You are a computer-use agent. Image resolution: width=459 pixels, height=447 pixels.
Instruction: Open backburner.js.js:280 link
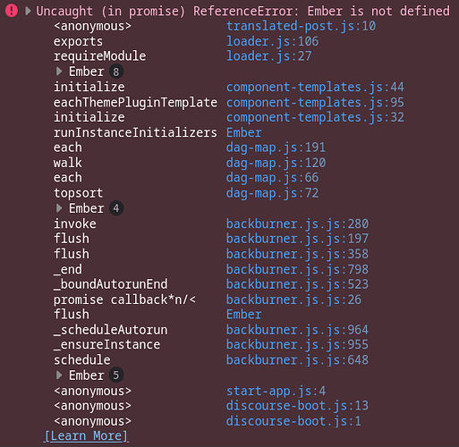coord(297,223)
